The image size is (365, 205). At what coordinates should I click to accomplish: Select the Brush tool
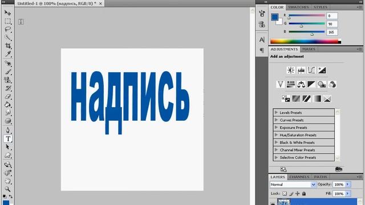pos(7,72)
